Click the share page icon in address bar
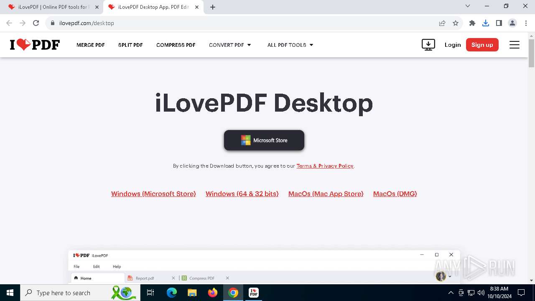The image size is (535, 301). pyautogui.click(x=442, y=23)
